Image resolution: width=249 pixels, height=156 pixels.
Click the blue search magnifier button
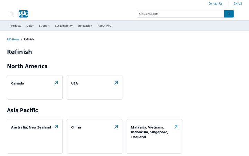(229, 14)
